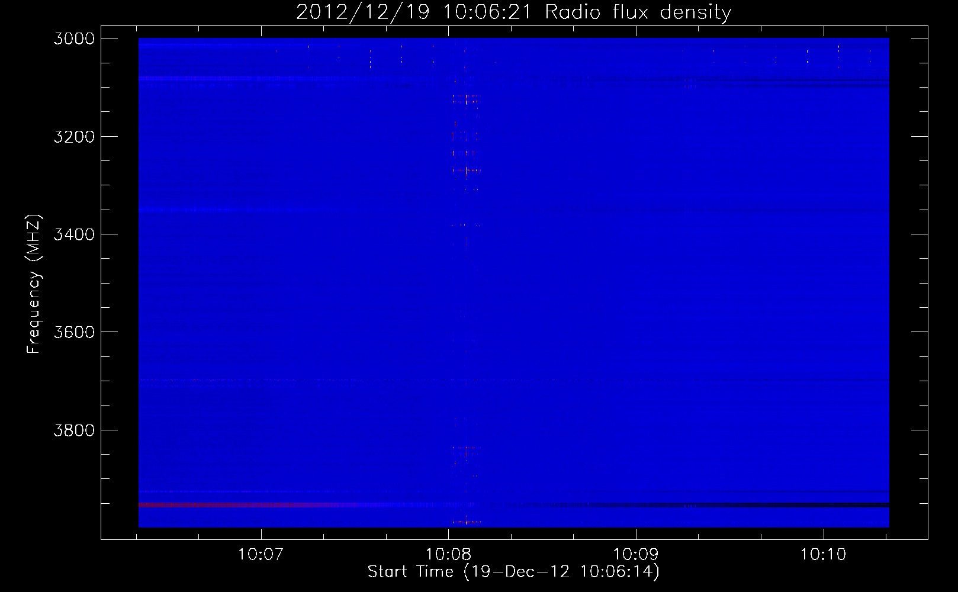The height and width of the screenshot is (592, 958).
Task: Click the 10:10 time tick label
Action: point(823,555)
